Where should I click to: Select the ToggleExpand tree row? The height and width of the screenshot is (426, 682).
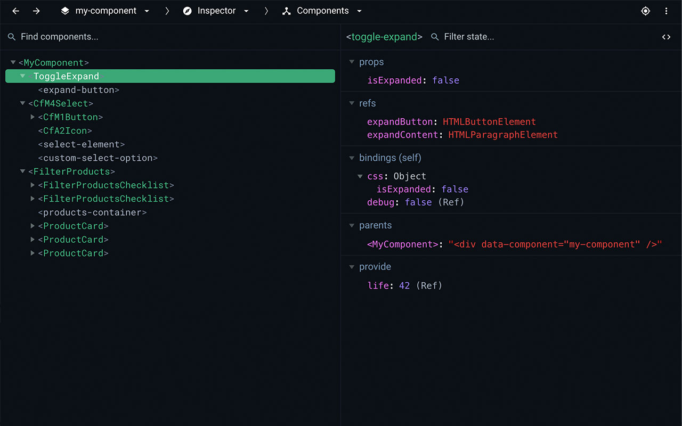click(170, 76)
